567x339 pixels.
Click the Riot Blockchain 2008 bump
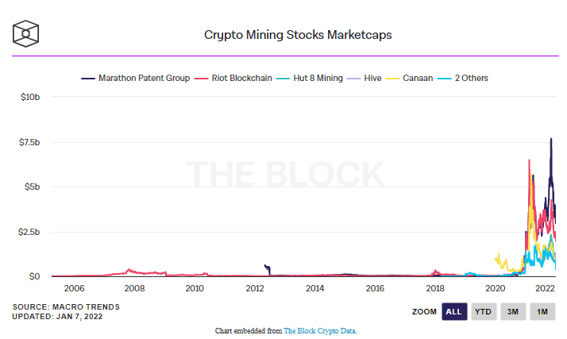click(x=129, y=270)
